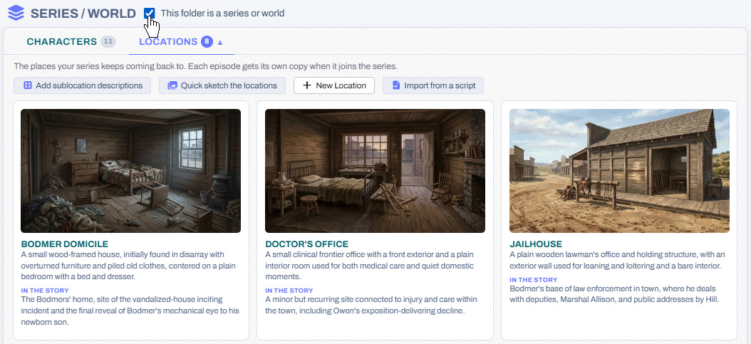Click Quick sketch the locations button
Image resolution: width=751 pixels, height=344 pixels.
pyautogui.click(x=222, y=85)
